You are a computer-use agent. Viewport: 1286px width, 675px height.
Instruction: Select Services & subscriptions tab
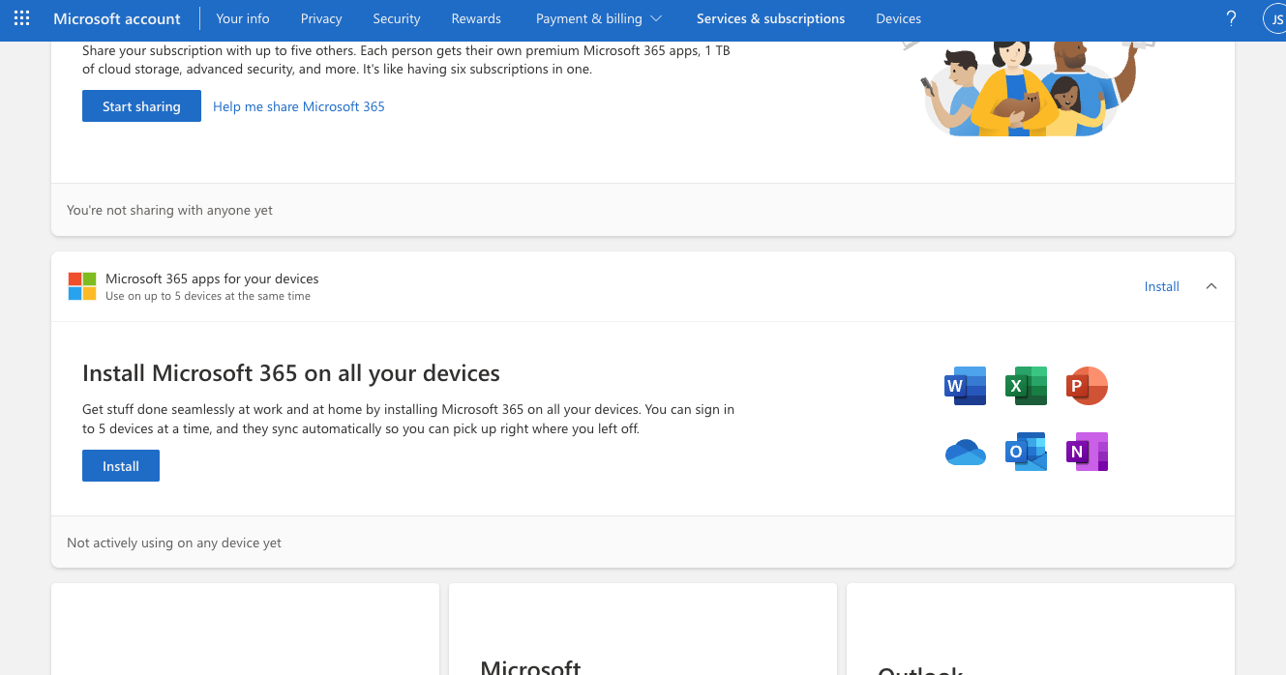coord(770,18)
